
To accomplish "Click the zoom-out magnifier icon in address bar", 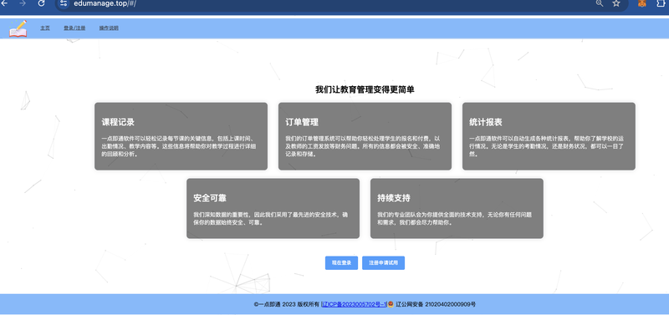I will click(600, 3).
